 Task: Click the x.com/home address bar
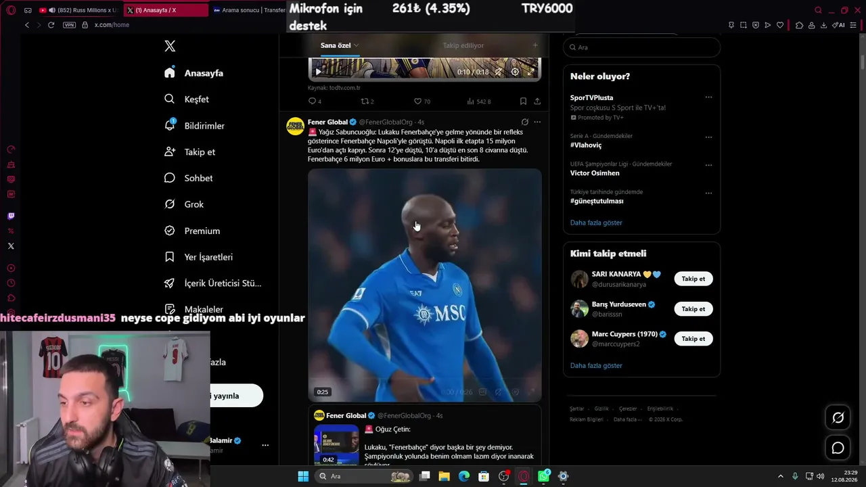(112, 25)
